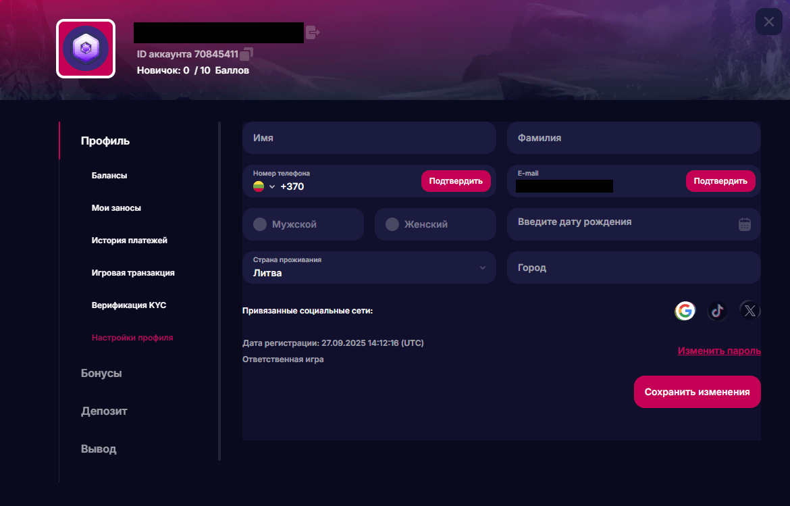This screenshot has height=506, width=790.
Task: Click the Сохранить изменения button
Action: click(697, 391)
